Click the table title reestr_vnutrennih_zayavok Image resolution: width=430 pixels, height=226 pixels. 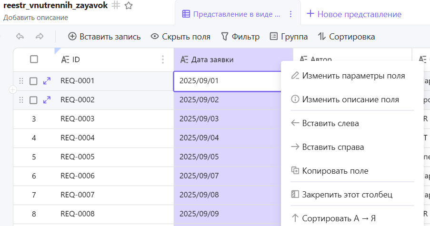tap(55, 5)
